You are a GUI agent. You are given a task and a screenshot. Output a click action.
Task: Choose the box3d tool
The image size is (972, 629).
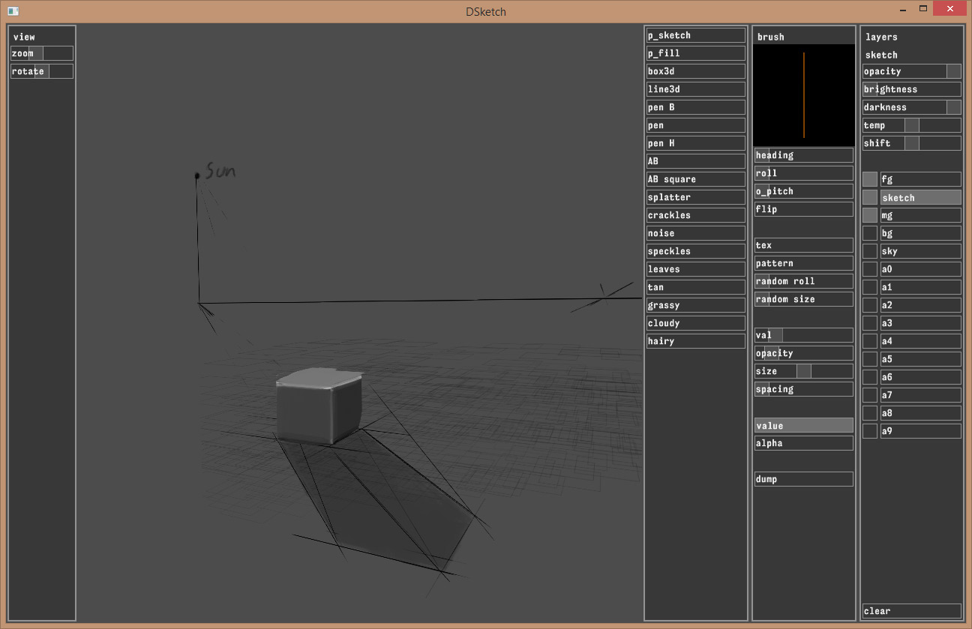[x=695, y=71]
